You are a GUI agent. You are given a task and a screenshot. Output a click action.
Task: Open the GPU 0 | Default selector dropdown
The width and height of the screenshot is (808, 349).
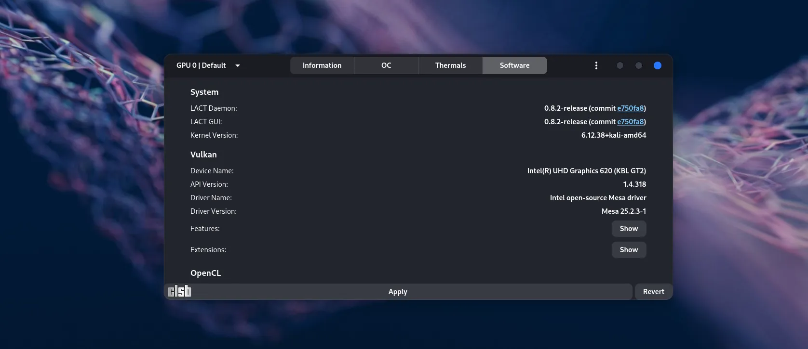[x=208, y=65]
